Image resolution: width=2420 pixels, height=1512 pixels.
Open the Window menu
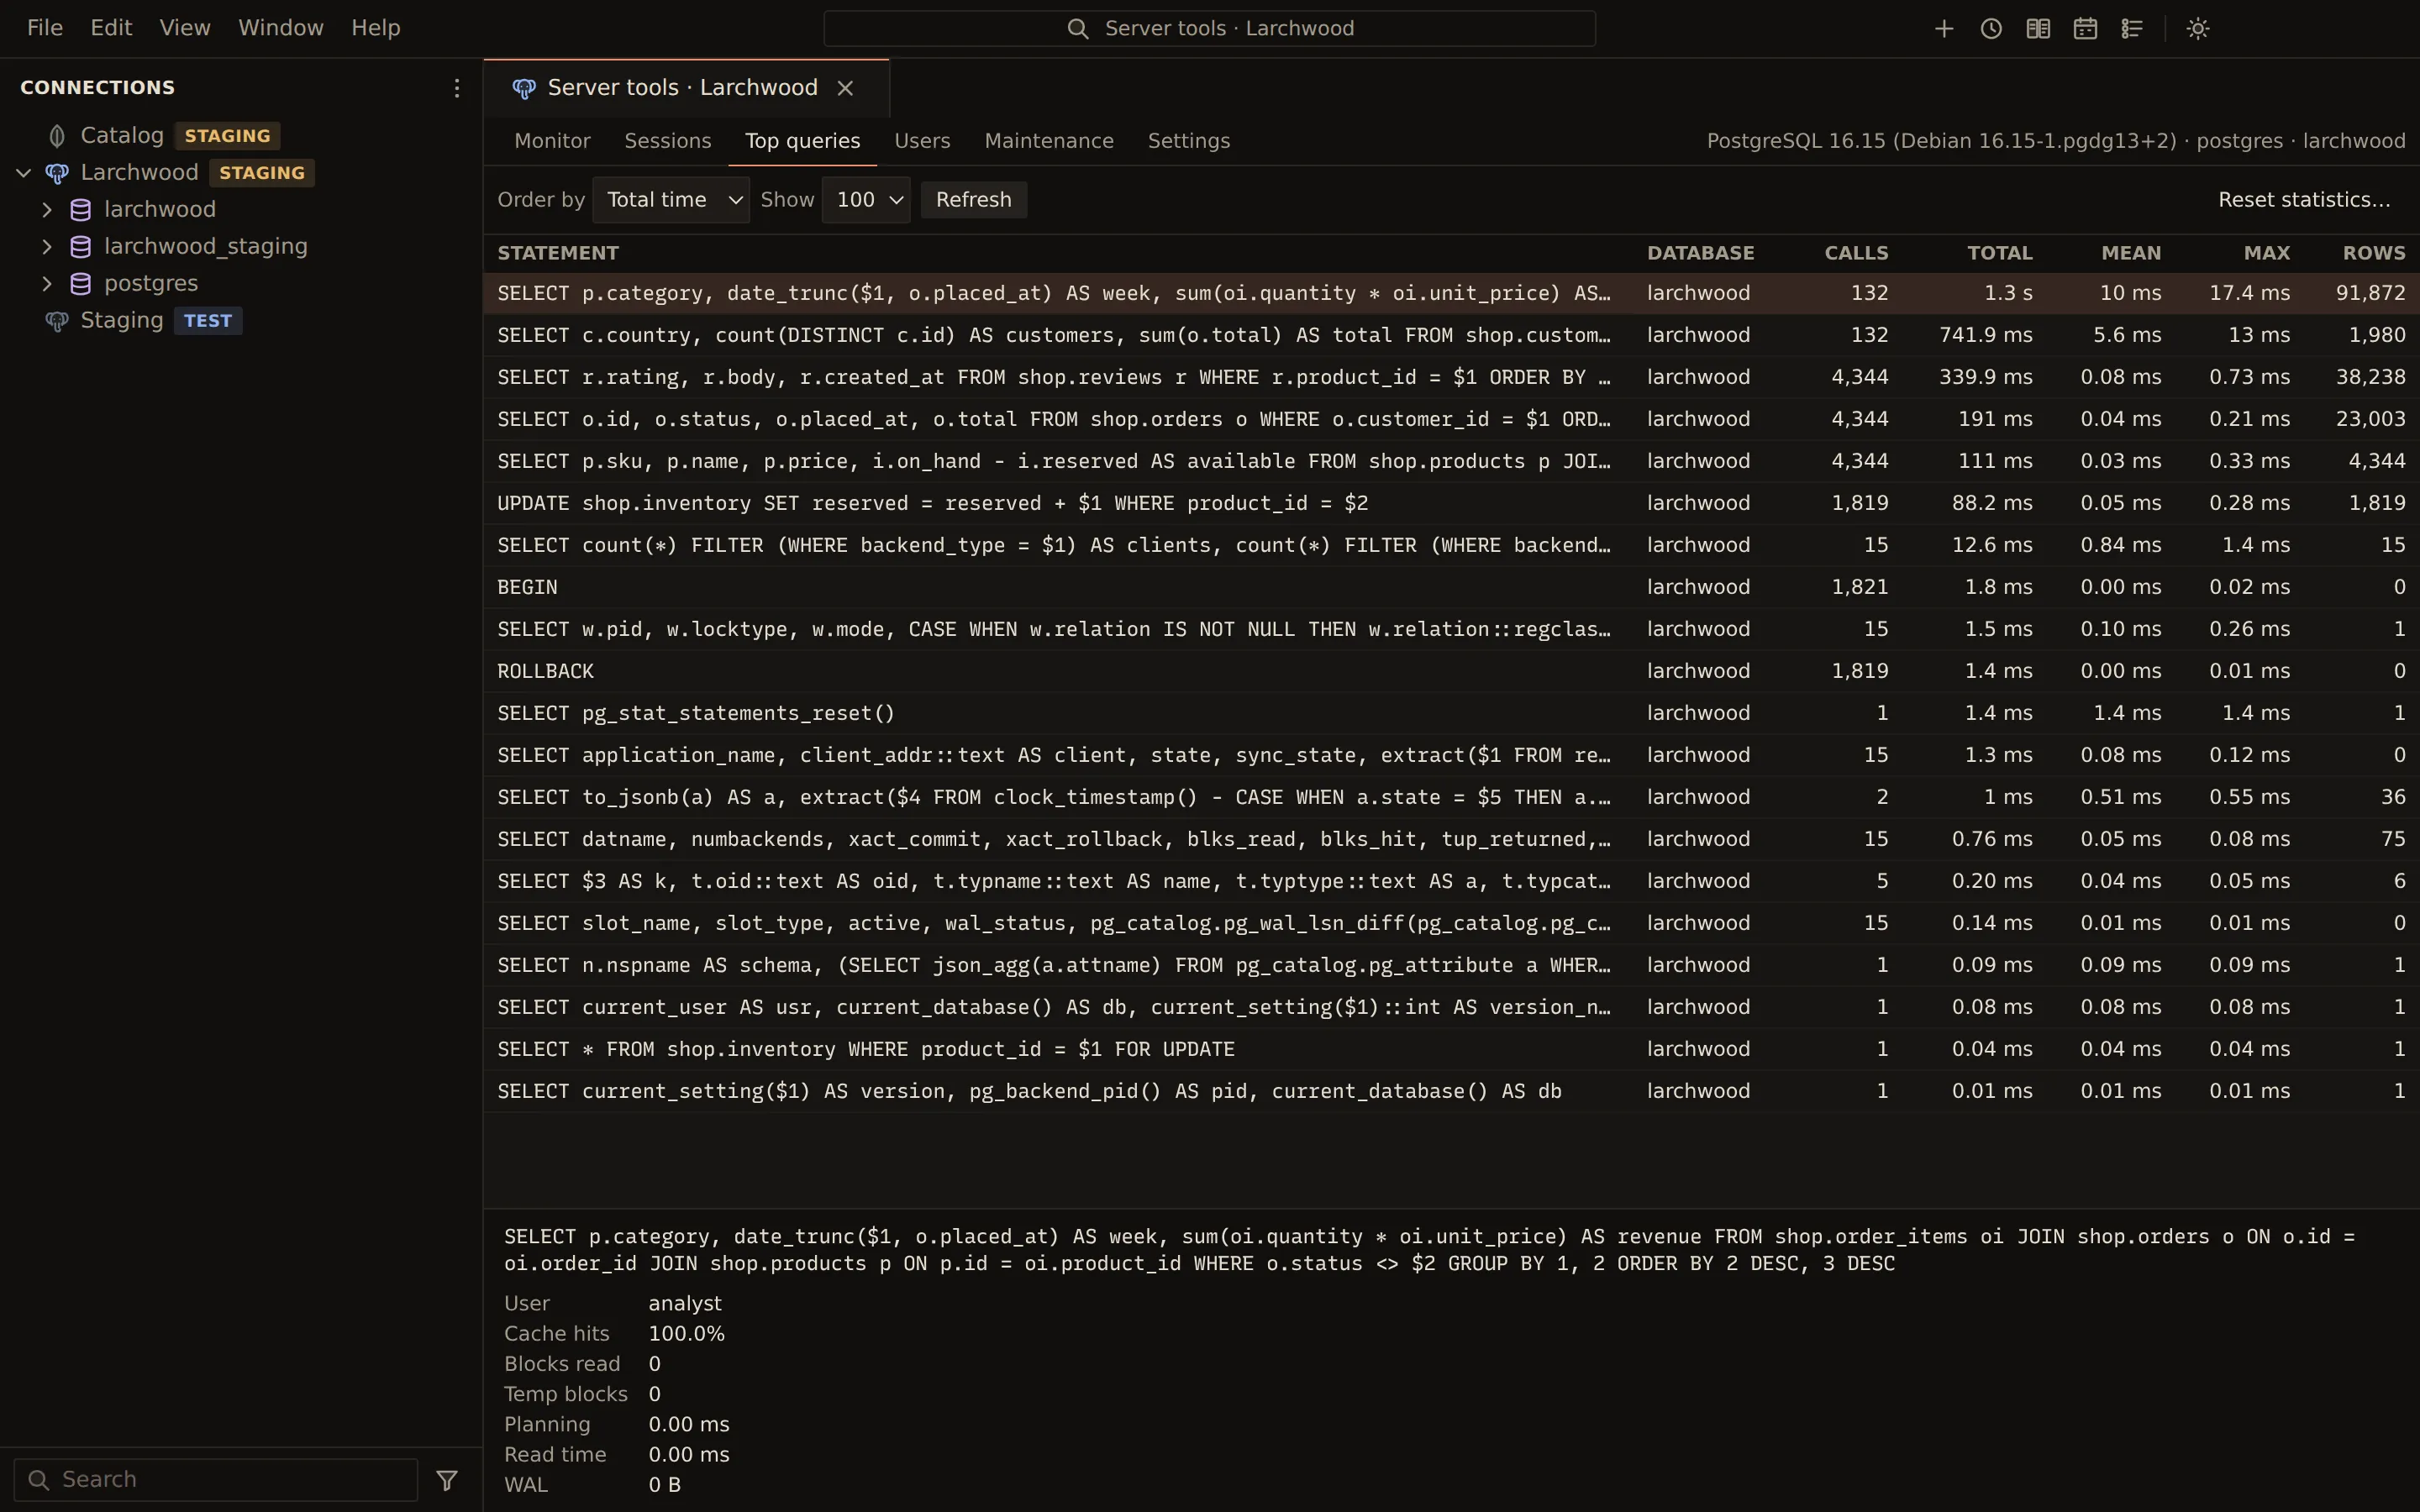pos(281,28)
